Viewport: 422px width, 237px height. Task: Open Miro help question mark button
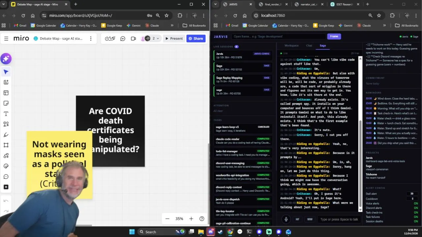(x=202, y=219)
